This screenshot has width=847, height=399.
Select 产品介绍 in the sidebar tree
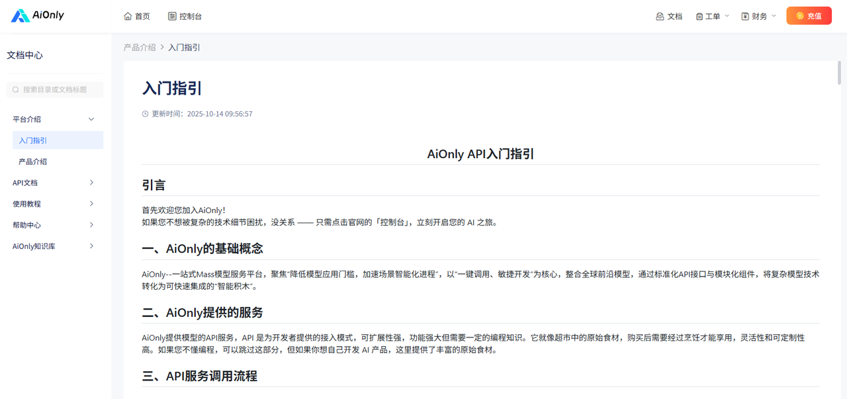58,161
